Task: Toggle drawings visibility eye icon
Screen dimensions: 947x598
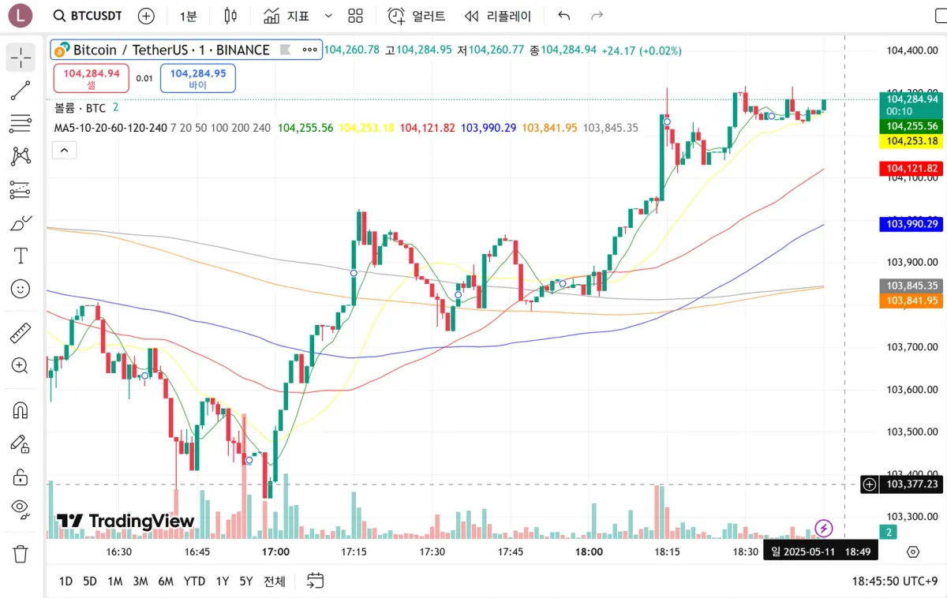Action: click(21, 508)
